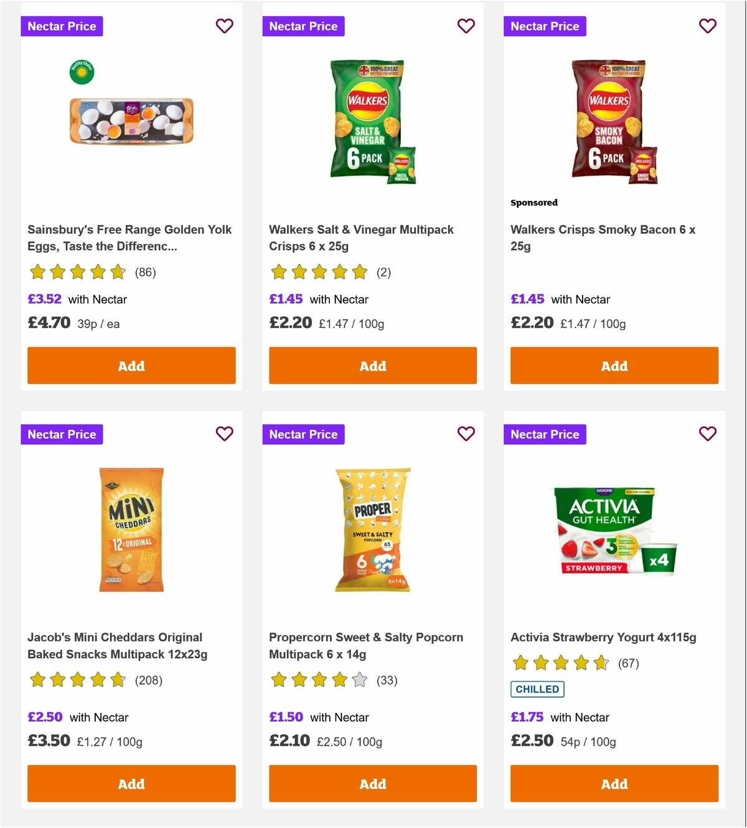Click the heart icon on Walkers Salt & Vinegar

(466, 26)
